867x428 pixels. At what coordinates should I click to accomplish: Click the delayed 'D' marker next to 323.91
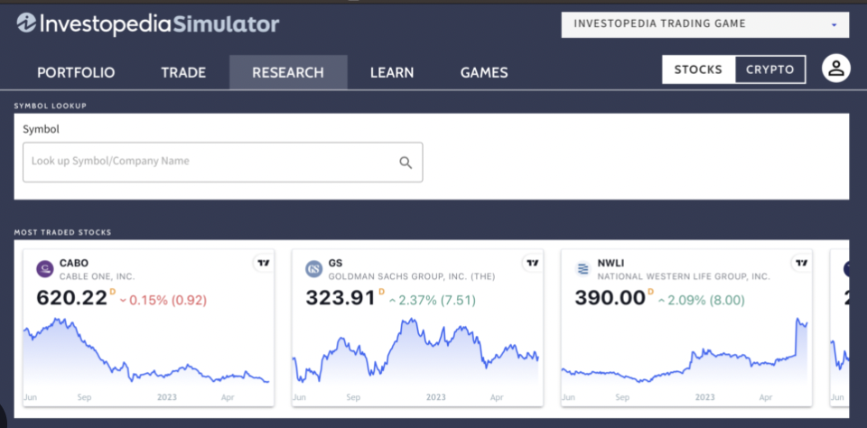click(381, 292)
